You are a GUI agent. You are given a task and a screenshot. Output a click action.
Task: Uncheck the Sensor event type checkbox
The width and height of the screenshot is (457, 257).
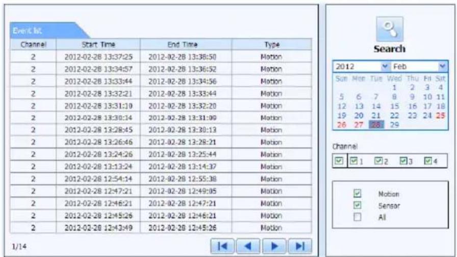(x=358, y=205)
